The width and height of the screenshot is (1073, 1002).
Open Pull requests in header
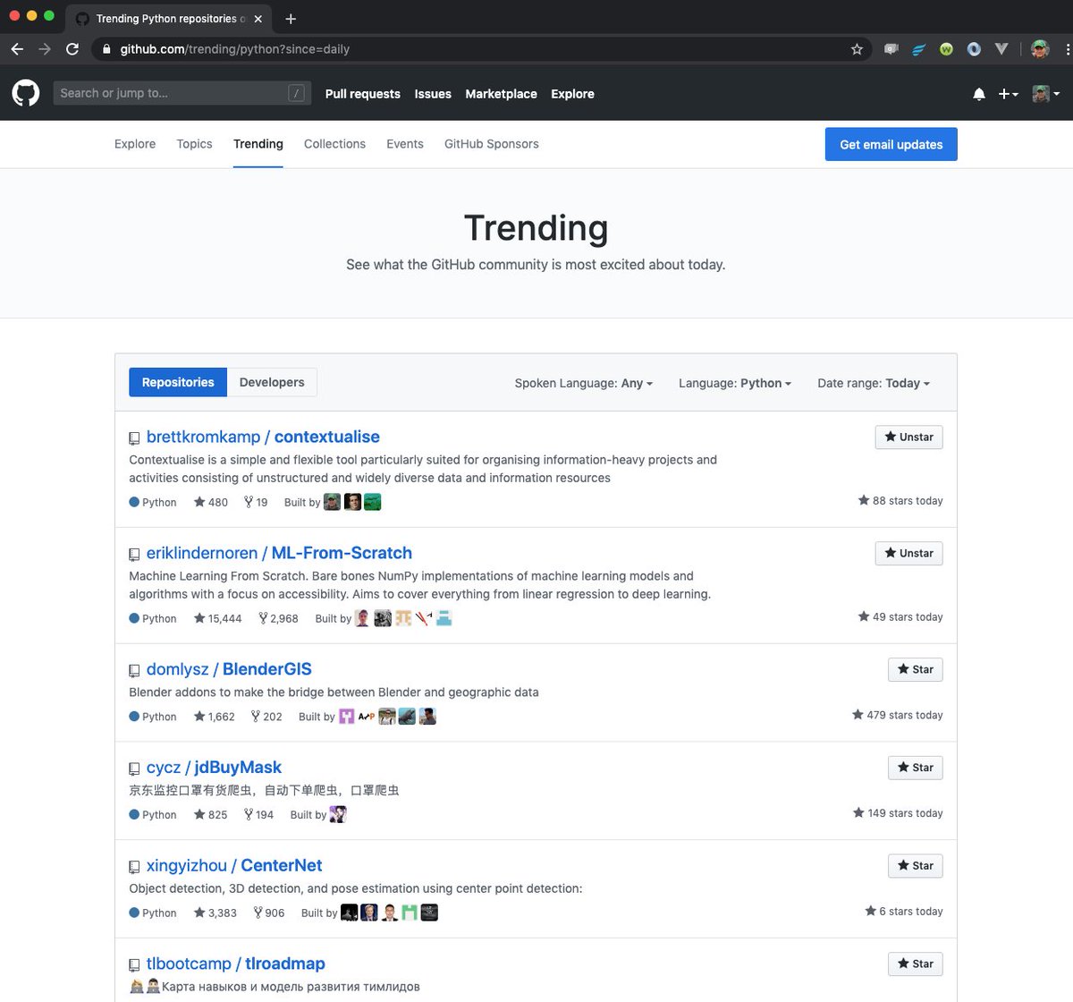(x=363, y=94)
